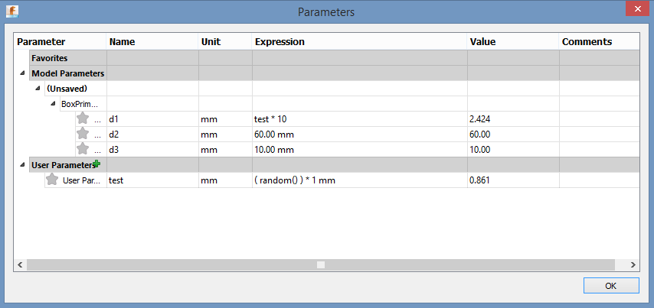Click the OK button
This screenshot has width=654, height=308.
[x=611, y=286]
